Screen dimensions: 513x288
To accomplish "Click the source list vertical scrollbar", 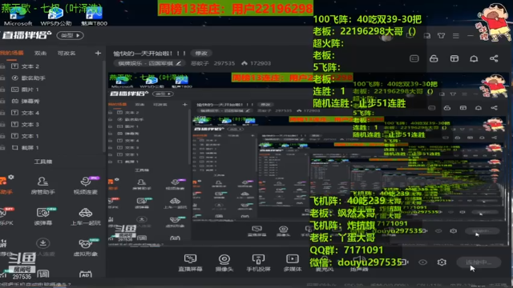I will click(104, 106).
